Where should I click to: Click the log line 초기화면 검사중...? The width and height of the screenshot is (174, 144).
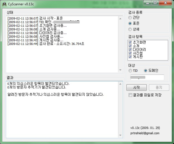pos(37,26)
